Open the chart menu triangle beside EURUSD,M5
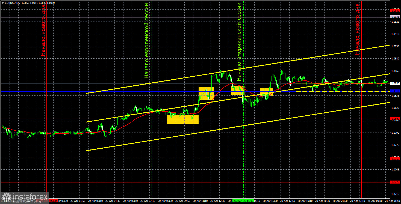This screenshot has height=204, width=401. coord(2,3)
